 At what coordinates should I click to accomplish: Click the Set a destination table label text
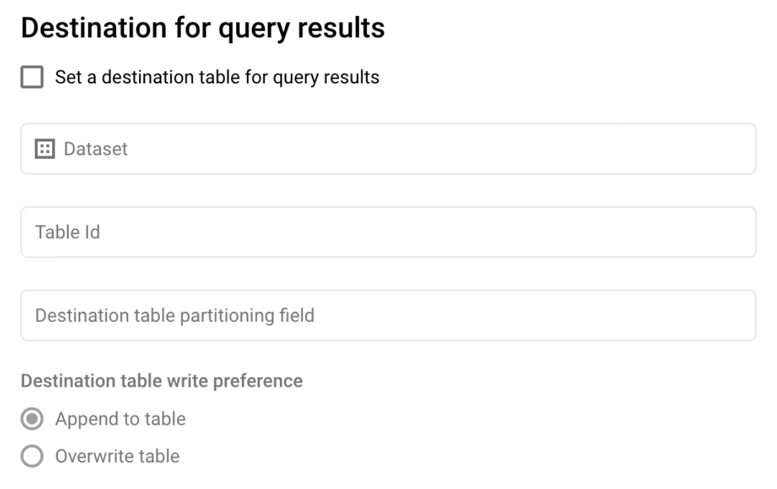tap(216, 77)
